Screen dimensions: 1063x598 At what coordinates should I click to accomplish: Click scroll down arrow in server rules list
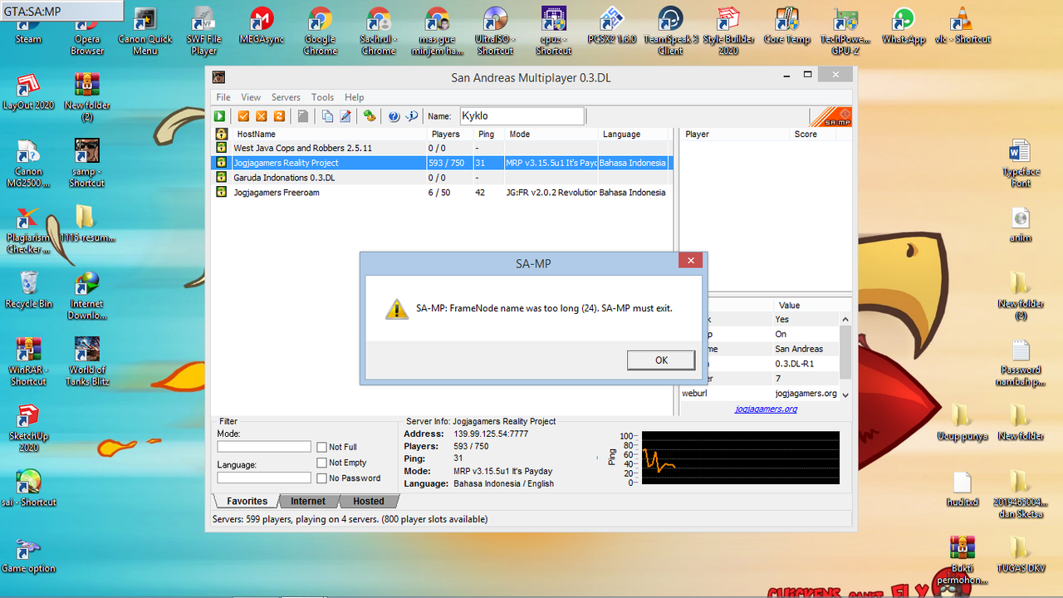(x=845, y=395)
